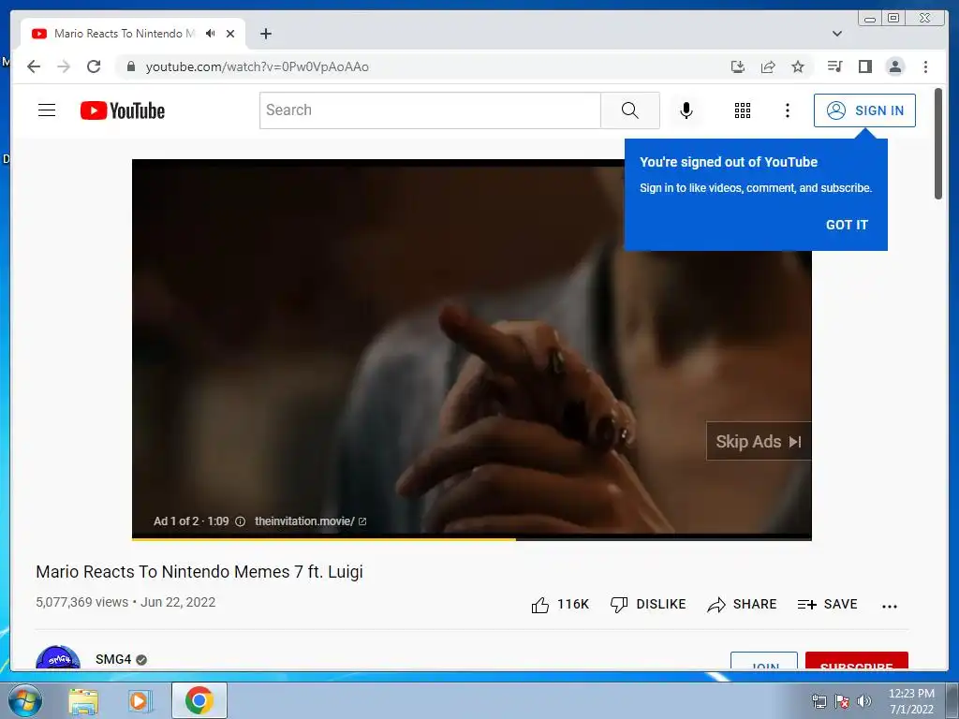Click the share this page icon

(768, 66)
